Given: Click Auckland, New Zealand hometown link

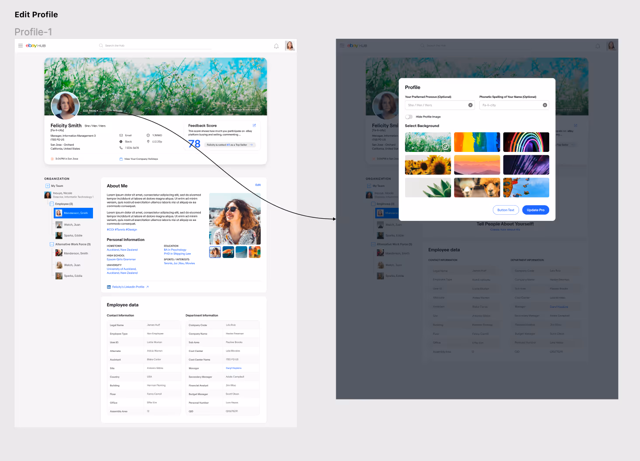Looking at the screenshot, I should 122,250.
